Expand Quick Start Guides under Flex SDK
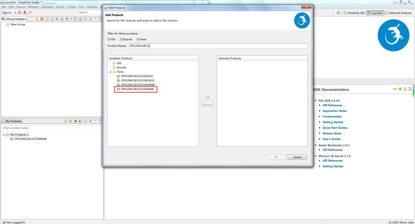Viewport: 415px width, 224px height. click(320, 128)
